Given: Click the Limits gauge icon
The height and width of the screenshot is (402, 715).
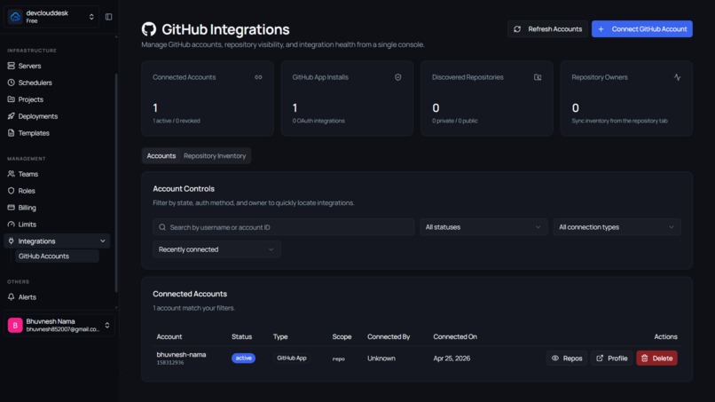Looking at the screenshot, I should 11,225.
